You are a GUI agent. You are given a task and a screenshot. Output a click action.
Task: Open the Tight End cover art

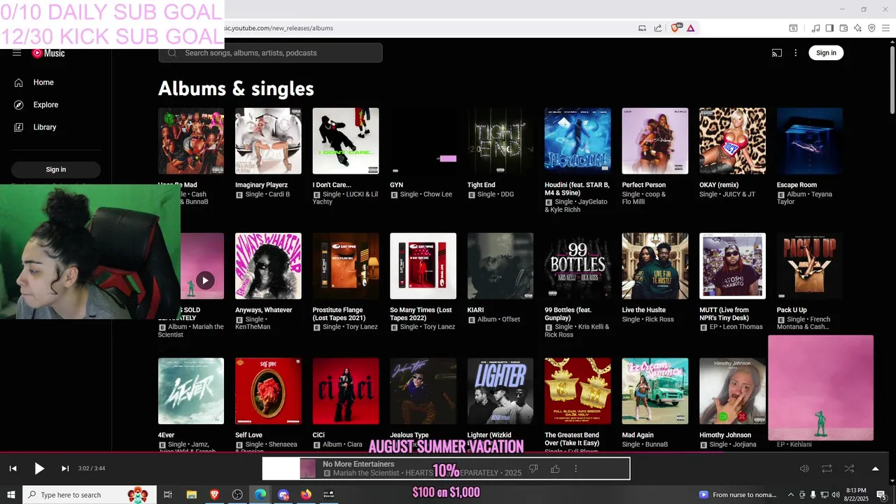tap(500, 141)
